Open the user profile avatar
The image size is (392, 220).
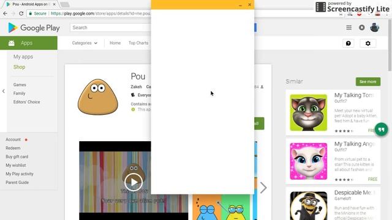coord(374,28)
